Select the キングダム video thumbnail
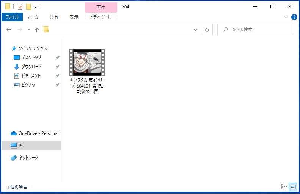The width and height of the screenshot is (300, 194). click(87, 62)
